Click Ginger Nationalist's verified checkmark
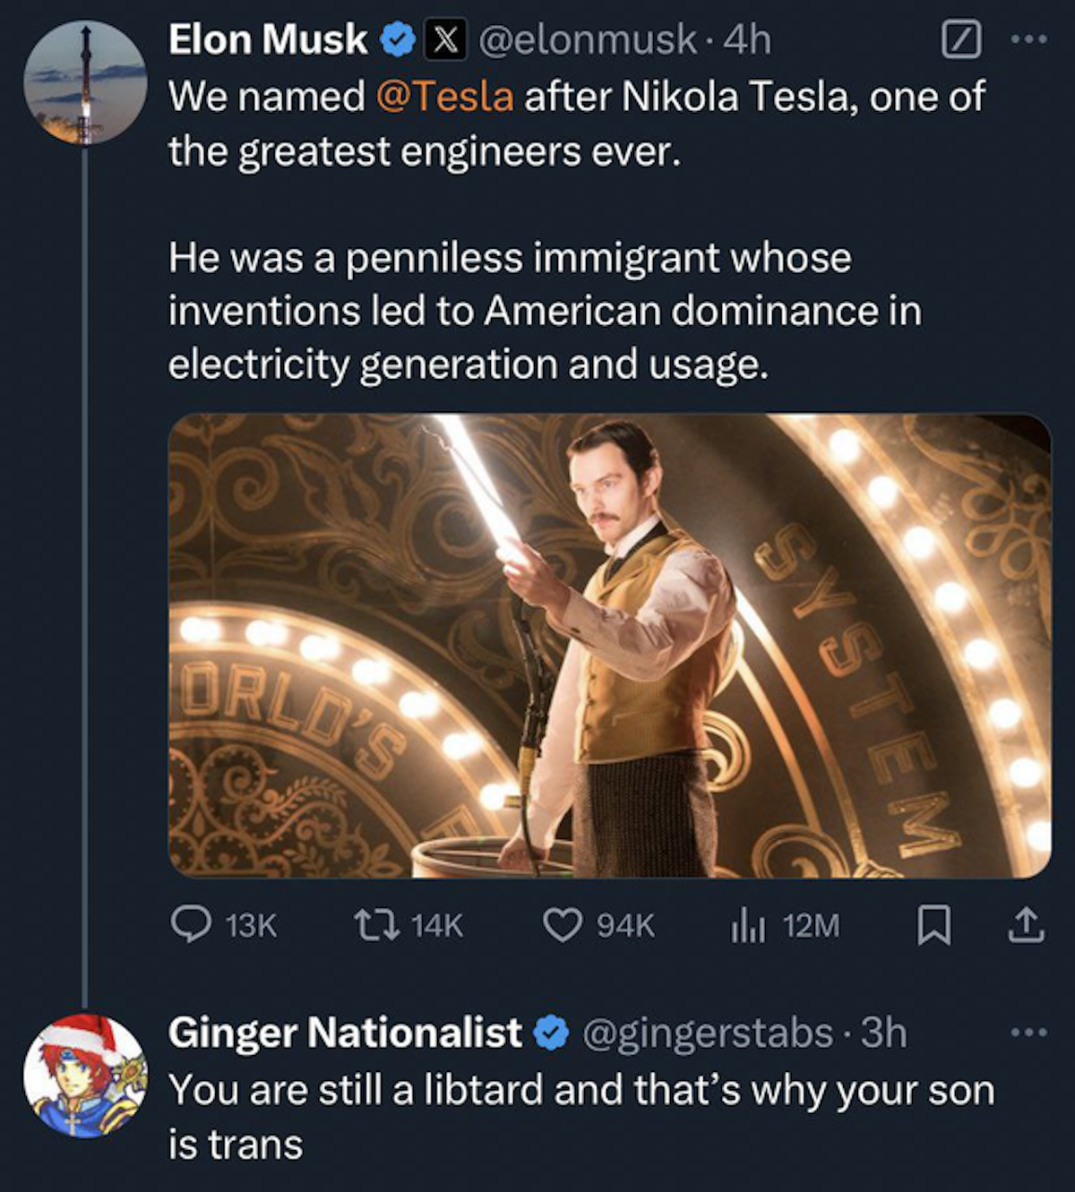This screenshot has height=1192, width=1075. coord(552,1033)
